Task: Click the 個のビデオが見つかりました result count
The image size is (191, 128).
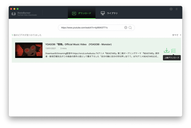Action: coord(26,35)
